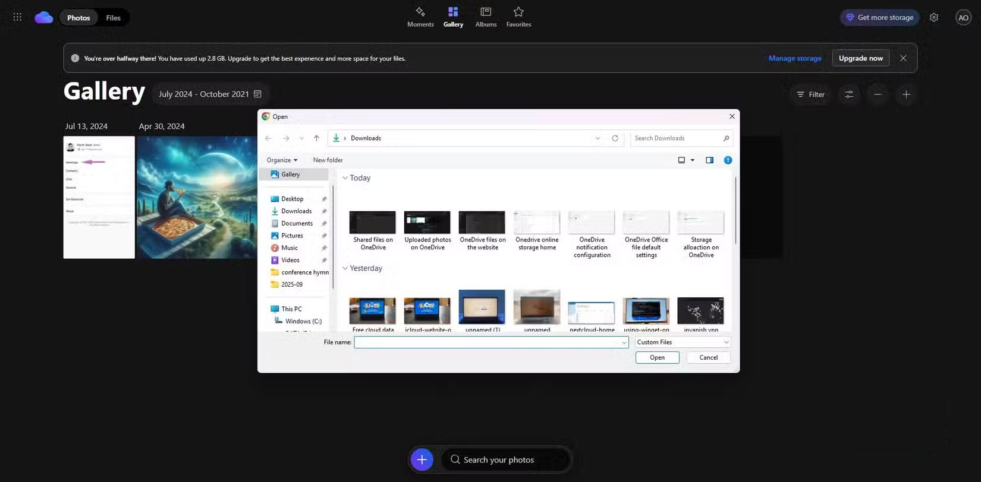Viewport: 981px width, 482px height.
Task: Toggle the preview pane in dialog
Action: (709, 160)
